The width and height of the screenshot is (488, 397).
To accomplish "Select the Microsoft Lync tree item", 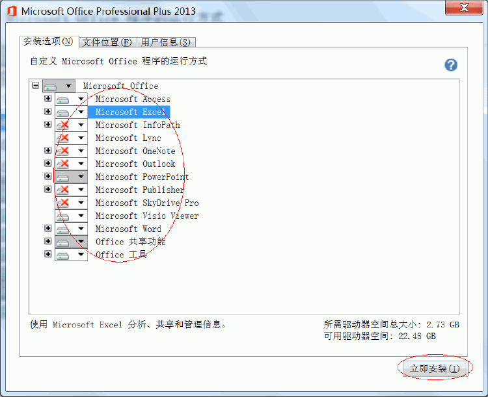I will click(x=128, y=138).
